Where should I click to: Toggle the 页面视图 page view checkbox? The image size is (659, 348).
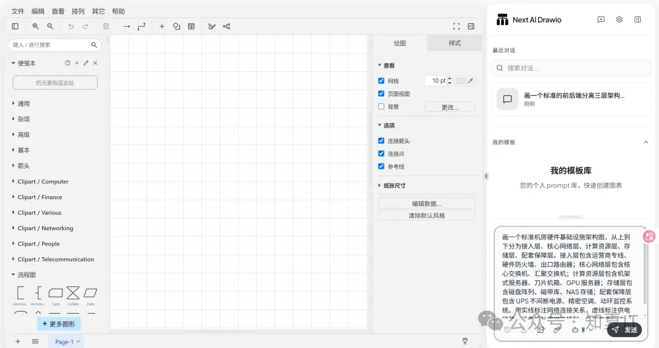tap(381, 94)
